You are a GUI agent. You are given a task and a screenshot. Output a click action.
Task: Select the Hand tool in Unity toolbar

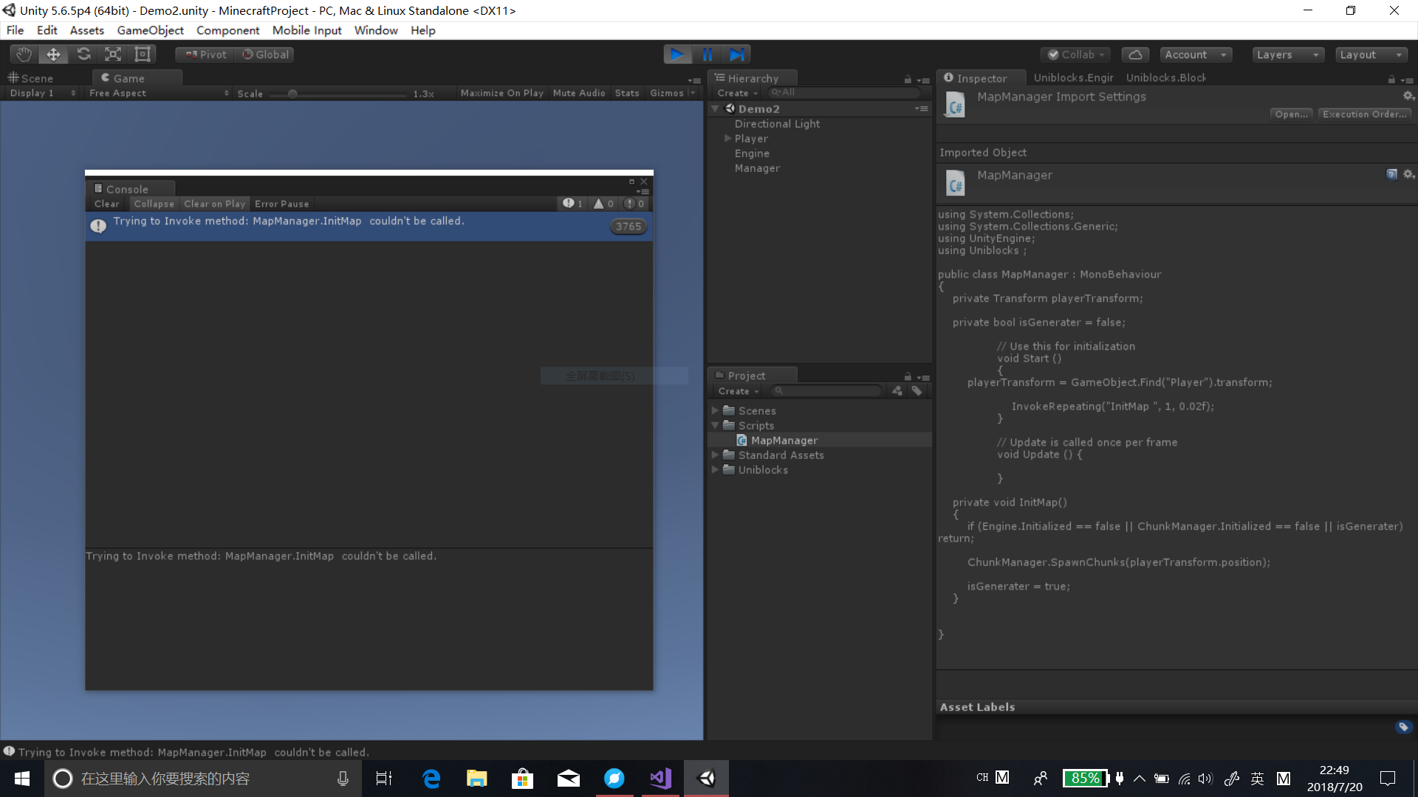pyautogui.click(x=24, y=55)
